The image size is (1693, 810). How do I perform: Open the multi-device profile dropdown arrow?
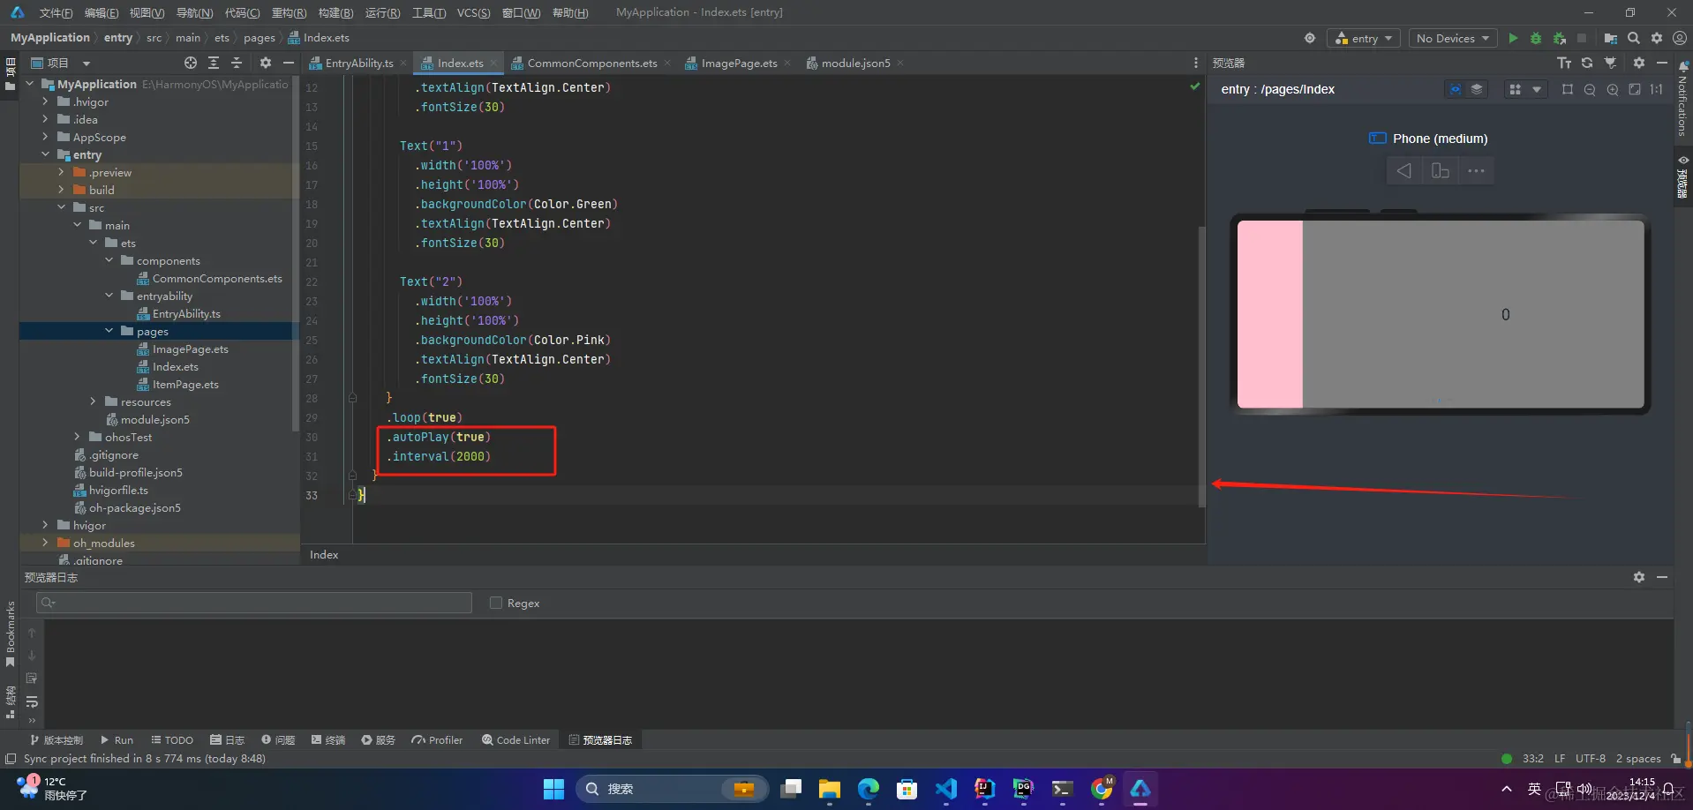(1537, 89)
